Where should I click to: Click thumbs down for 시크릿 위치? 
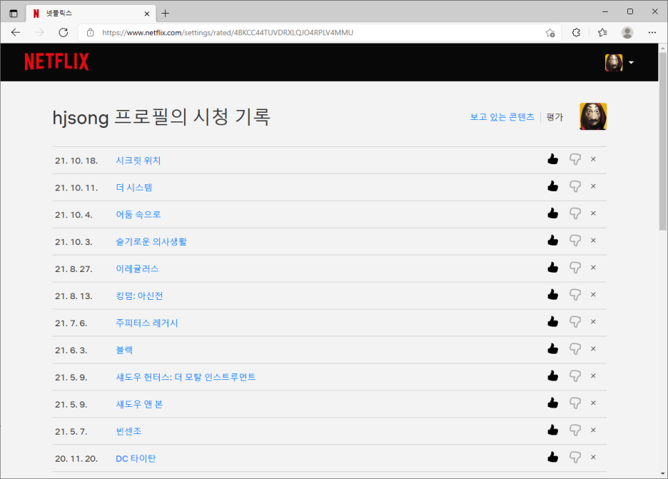pyautogui.click(x=575, y=159)
